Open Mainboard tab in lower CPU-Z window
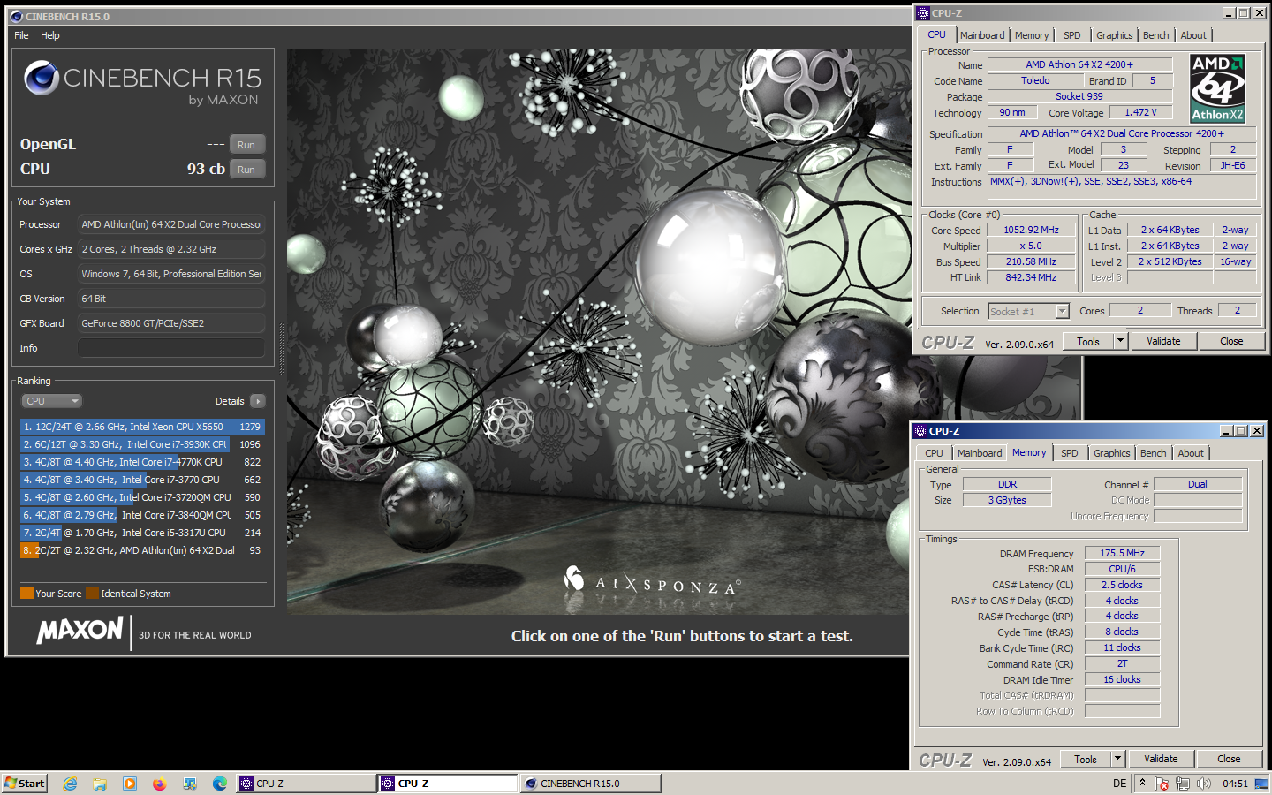Screen dimensions: 1272x795 (980, 453)
